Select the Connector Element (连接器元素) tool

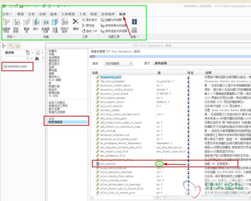click(46, 26)
